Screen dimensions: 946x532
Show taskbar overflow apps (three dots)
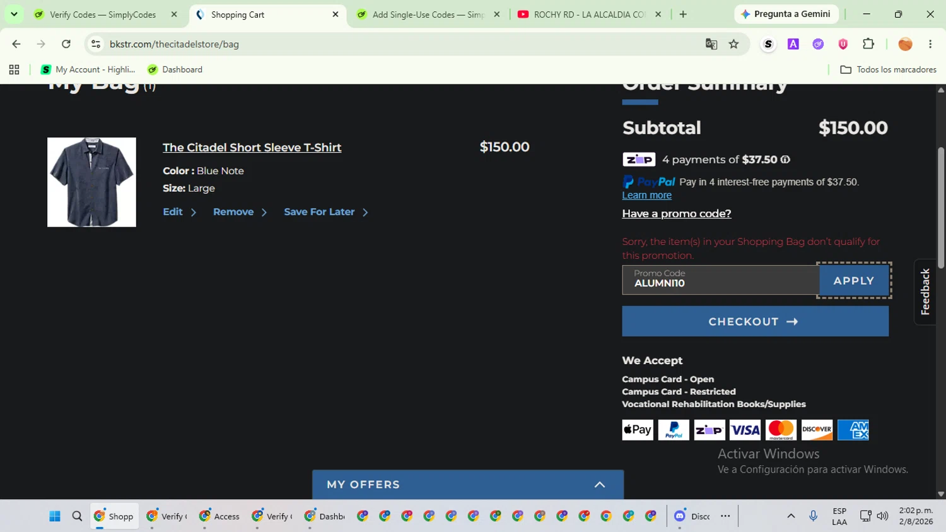(x=725, y=516)
